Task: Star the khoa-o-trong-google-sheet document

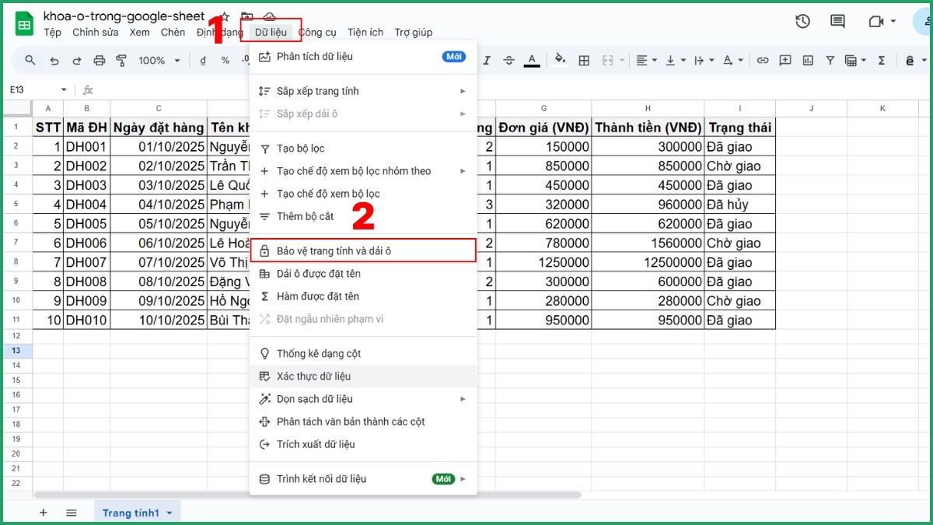Action: [225, 16]
